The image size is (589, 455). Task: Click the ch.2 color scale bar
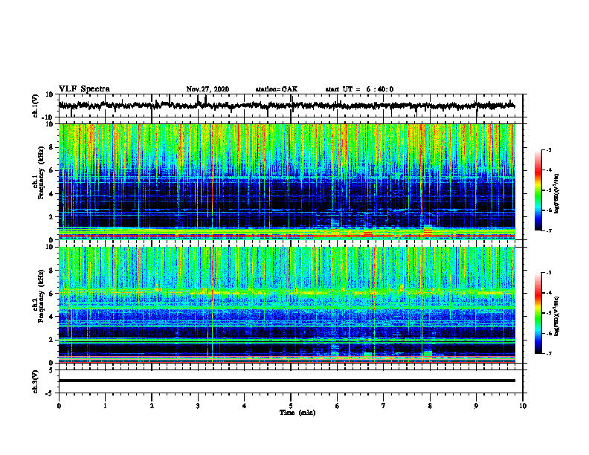coord(538,313)
